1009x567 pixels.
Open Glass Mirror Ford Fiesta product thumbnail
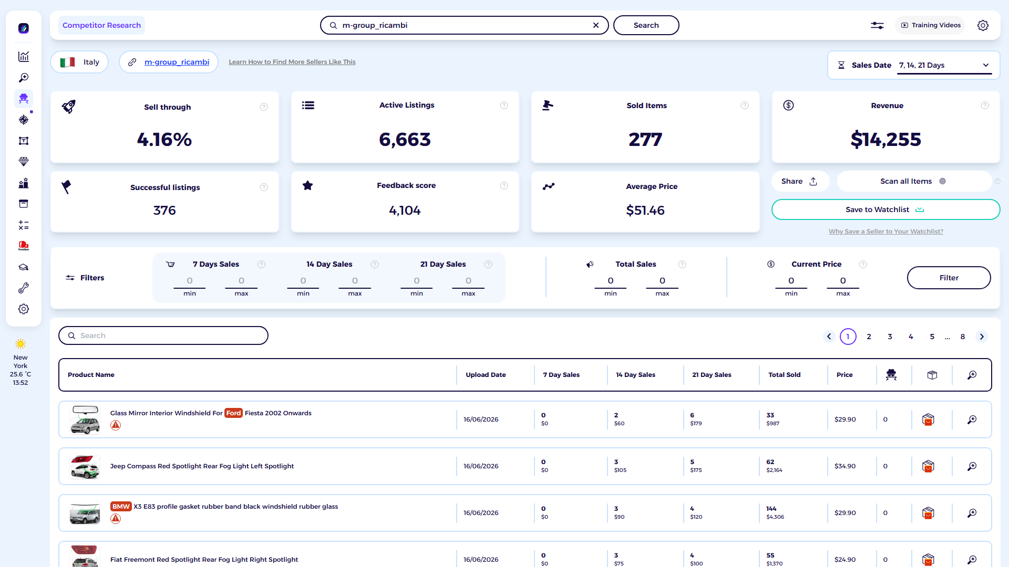85,419
